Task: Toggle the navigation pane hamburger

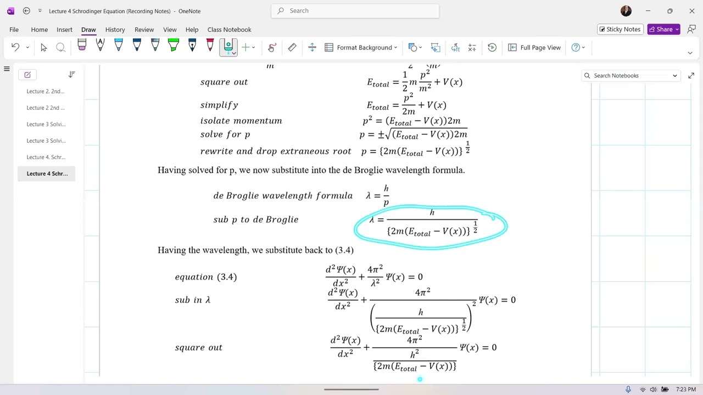Action: (x=7, y=69)
